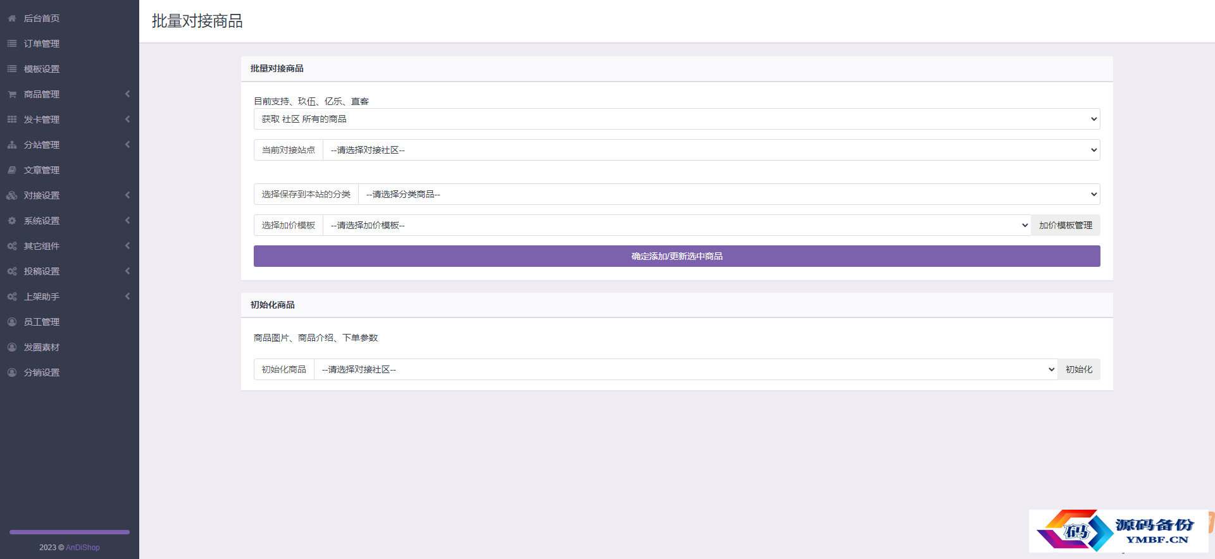Viewport: 1215px width, 559px height.
Task: Click the 目前支持、玖伍、亿乐、直客 text
Action: point(311,101)
